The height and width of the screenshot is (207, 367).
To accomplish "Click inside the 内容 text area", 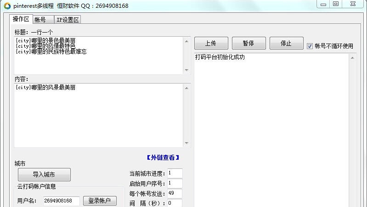I will (99, 116).
